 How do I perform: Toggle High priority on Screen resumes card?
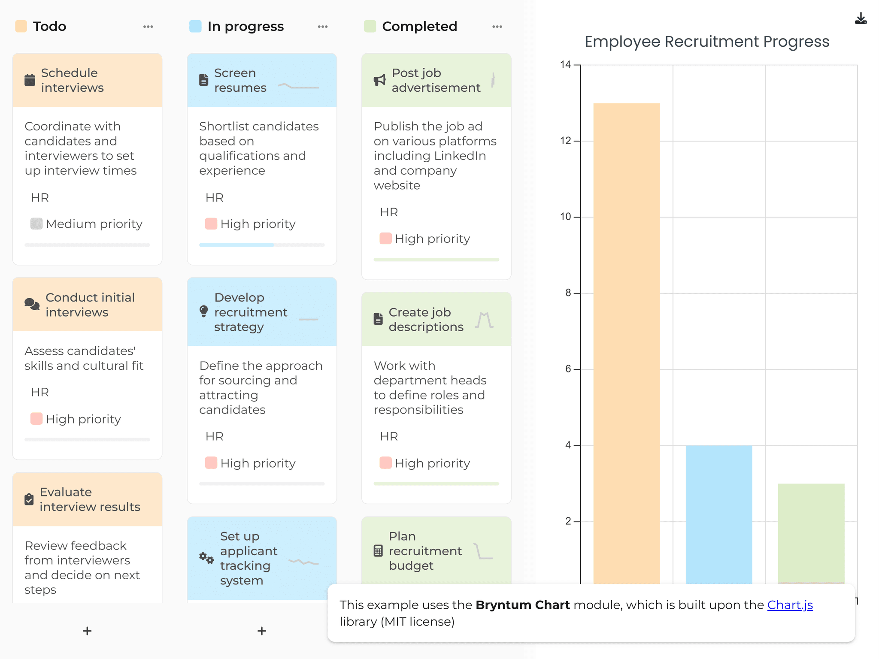tap(212, 224)
